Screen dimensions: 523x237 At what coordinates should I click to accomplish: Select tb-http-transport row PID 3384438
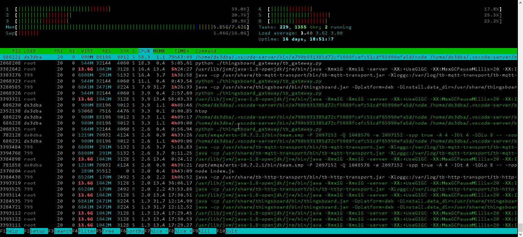coord(259,177)
